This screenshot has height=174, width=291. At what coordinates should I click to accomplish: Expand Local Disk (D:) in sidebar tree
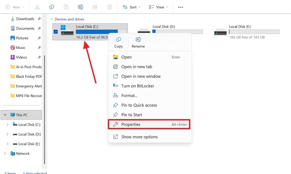pyautogui.click(x=8, y=134)
